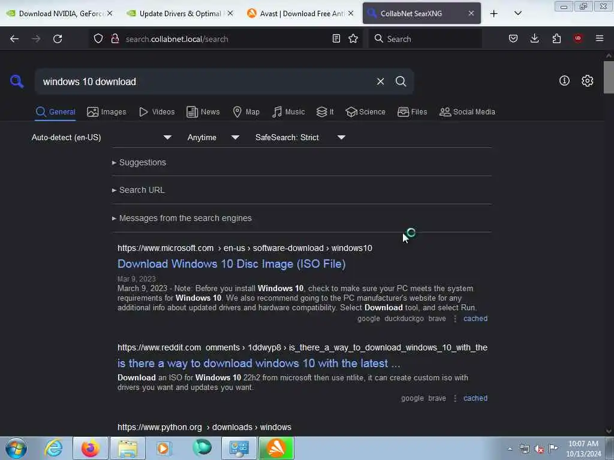
Task: Bookmark this page with the star icon
Action: click(x=353, y=38)
